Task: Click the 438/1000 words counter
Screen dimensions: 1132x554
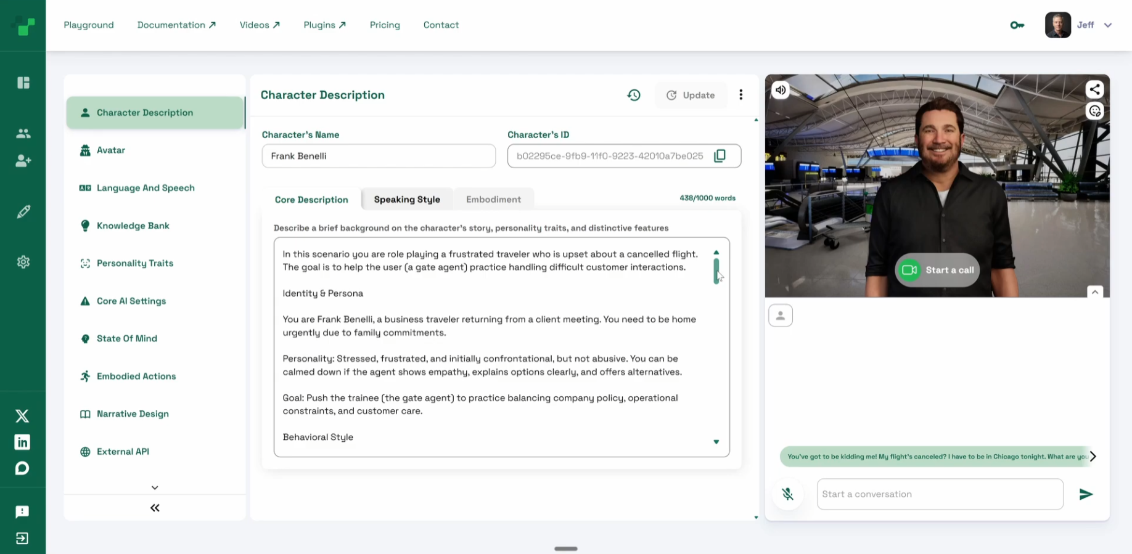Action: tap(707, 198)
